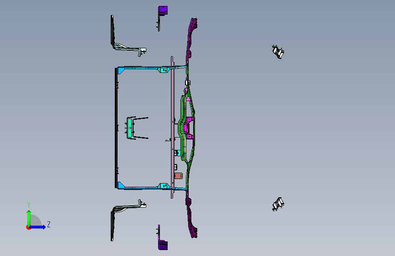The width and height of the screenshot is (395, 256).
Task: Select the dark blue vertical bar of frame
Action: (116, 128)
